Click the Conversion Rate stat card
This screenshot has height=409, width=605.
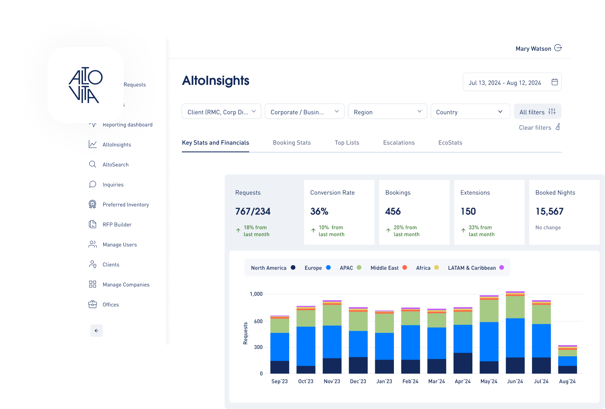click(339, 212)
